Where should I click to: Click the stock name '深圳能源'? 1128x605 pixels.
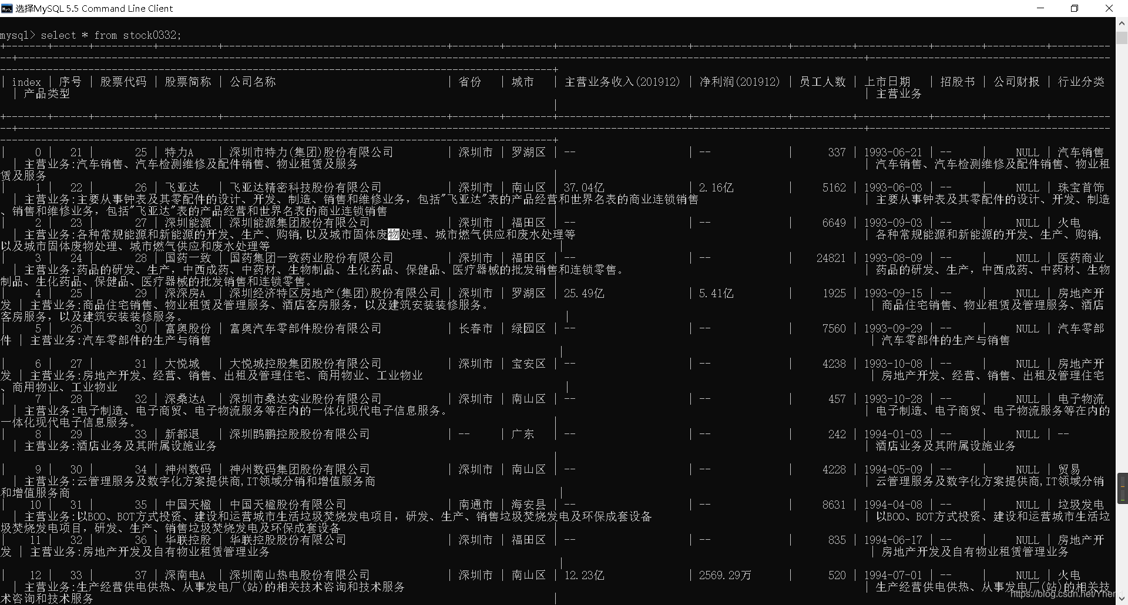(x=187, y=223)
